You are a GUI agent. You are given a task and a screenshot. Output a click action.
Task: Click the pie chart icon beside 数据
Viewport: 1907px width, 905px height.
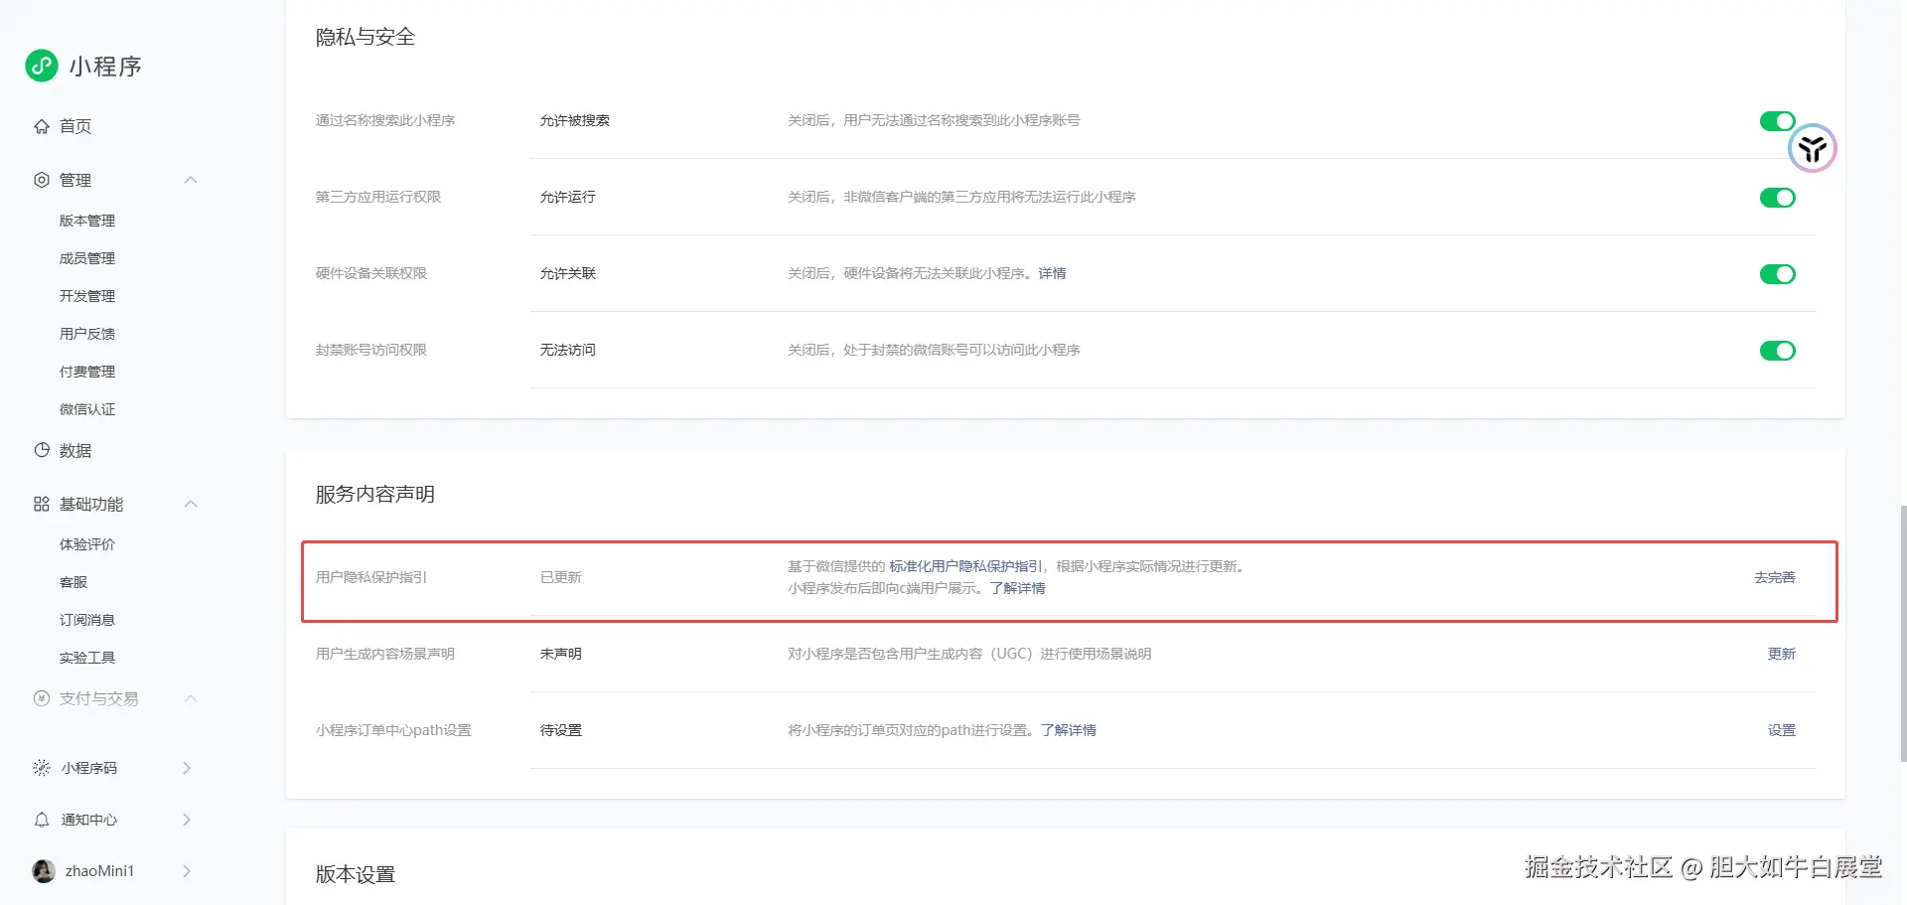pyautogui.click(x=42, y=450)
